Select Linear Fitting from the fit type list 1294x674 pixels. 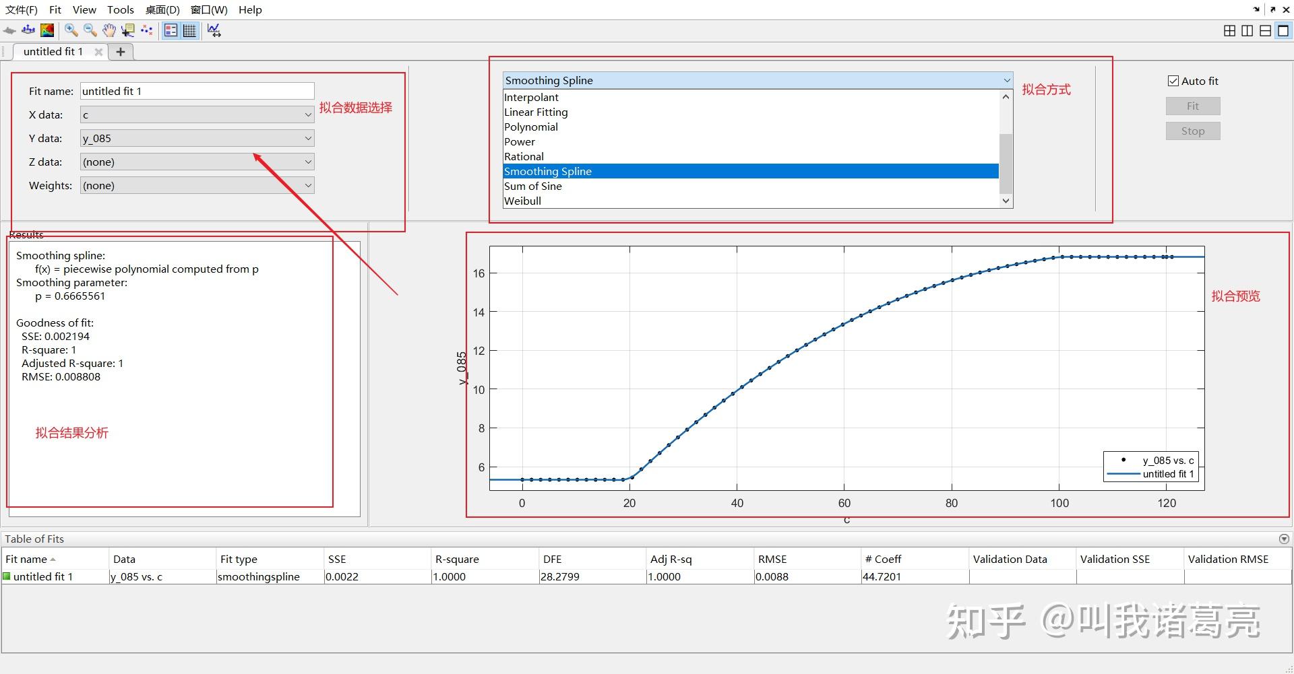click(536, 112)
